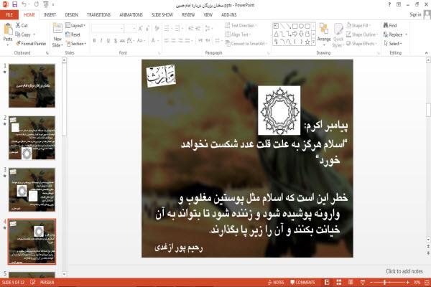
Task: Click Text Direction button
Action: coord(241,25)
